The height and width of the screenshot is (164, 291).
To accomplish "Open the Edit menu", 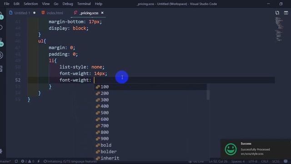I will pyautogui.click(x=16, y=4).
